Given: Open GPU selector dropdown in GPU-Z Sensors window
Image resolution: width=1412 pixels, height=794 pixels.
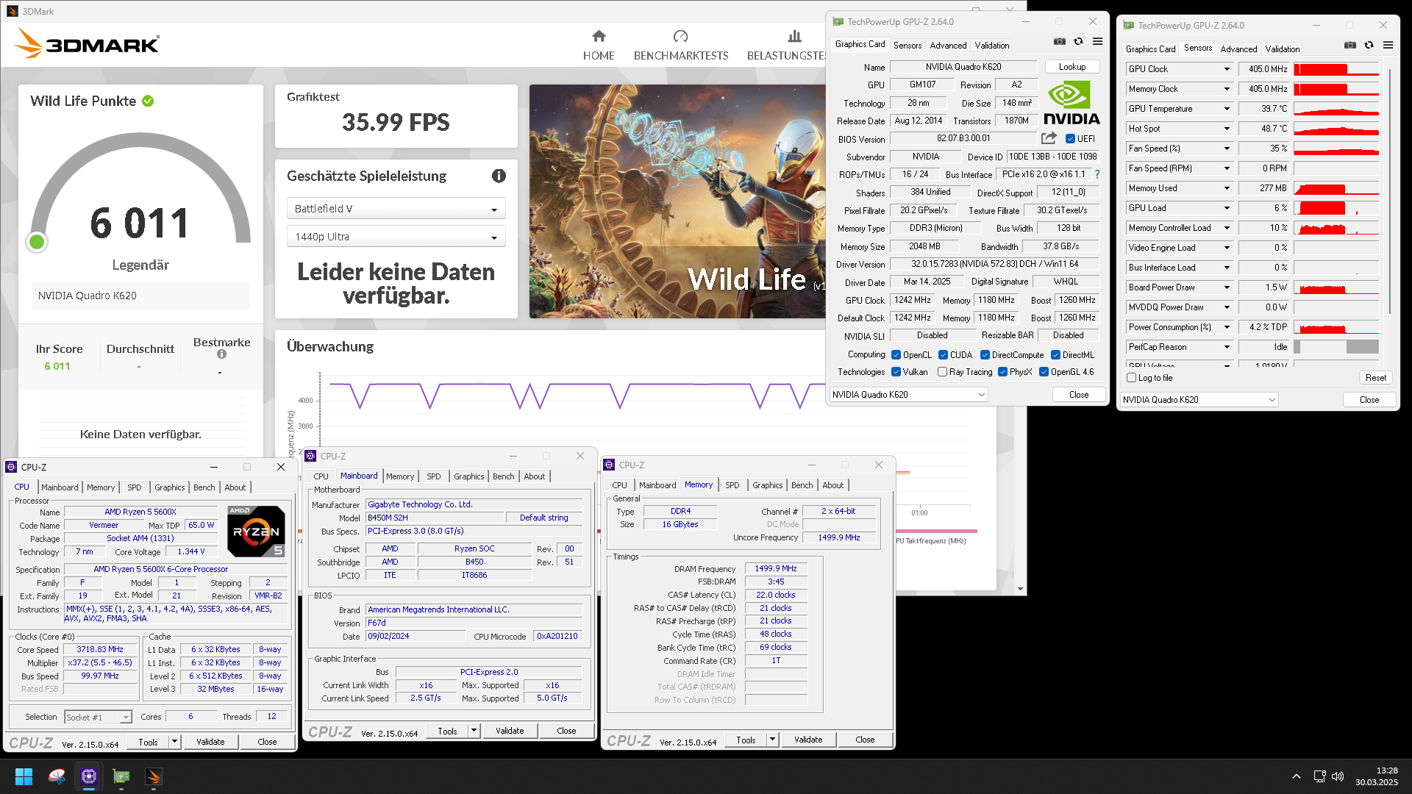Looking at the screenshot, I should (x=1199, y=400).
